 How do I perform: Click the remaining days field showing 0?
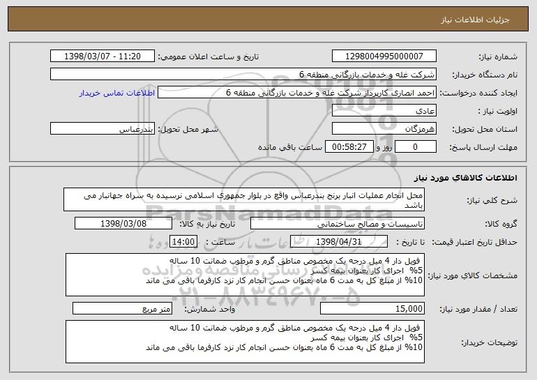coord(416,147)
